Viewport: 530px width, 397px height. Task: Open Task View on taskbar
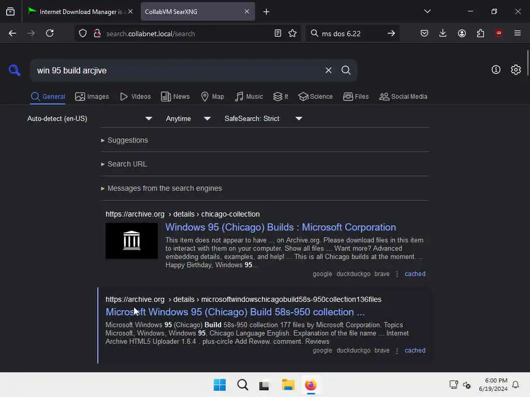(264, 385)
